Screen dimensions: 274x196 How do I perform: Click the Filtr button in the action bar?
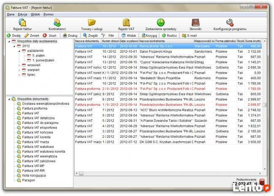[108, 36]
